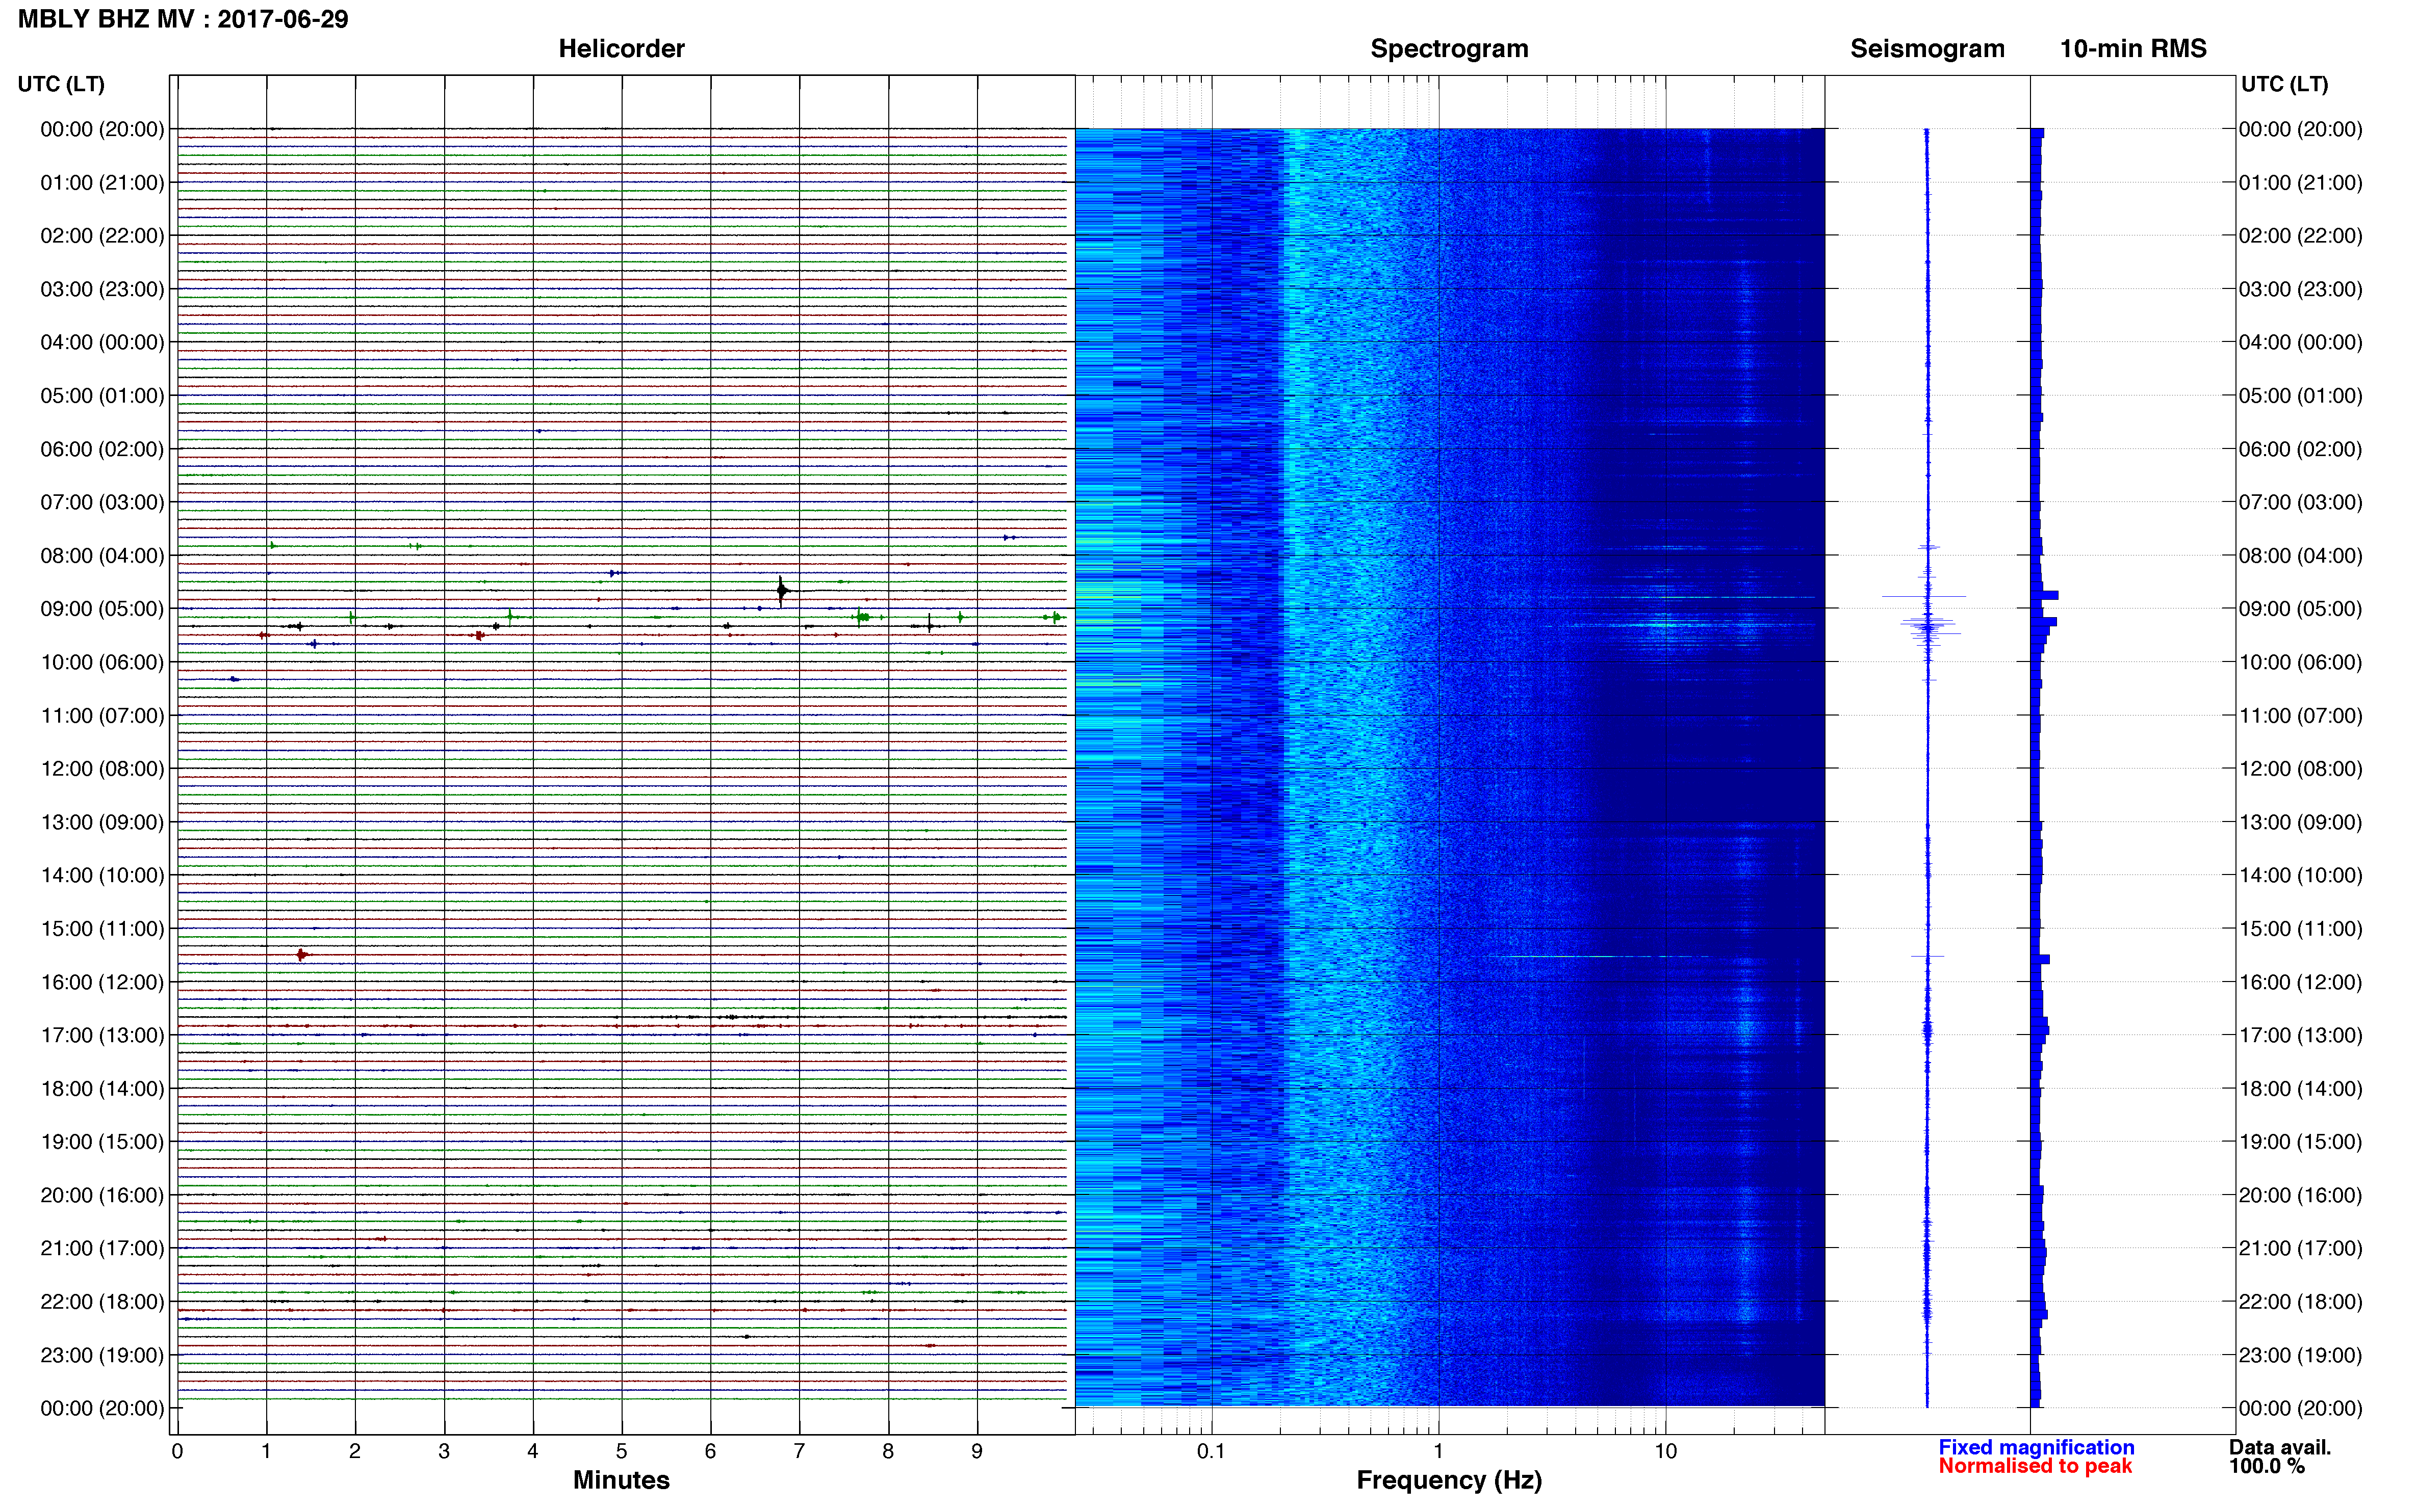This screenshot has width=2417, height=1510.
Task: Click left time label 02:00 (22:00)
Action: 102,235
